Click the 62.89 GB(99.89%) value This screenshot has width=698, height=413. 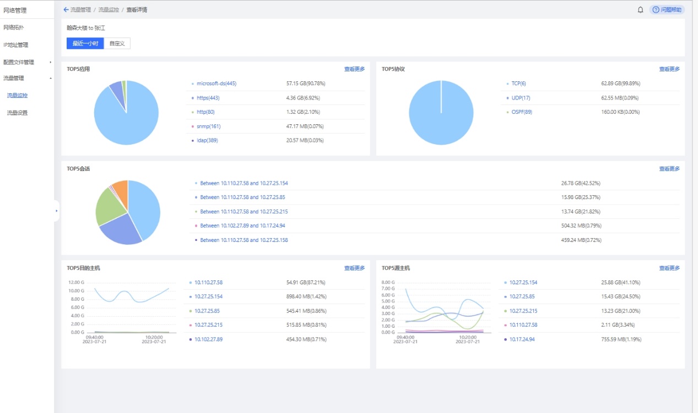pos(621,84)
